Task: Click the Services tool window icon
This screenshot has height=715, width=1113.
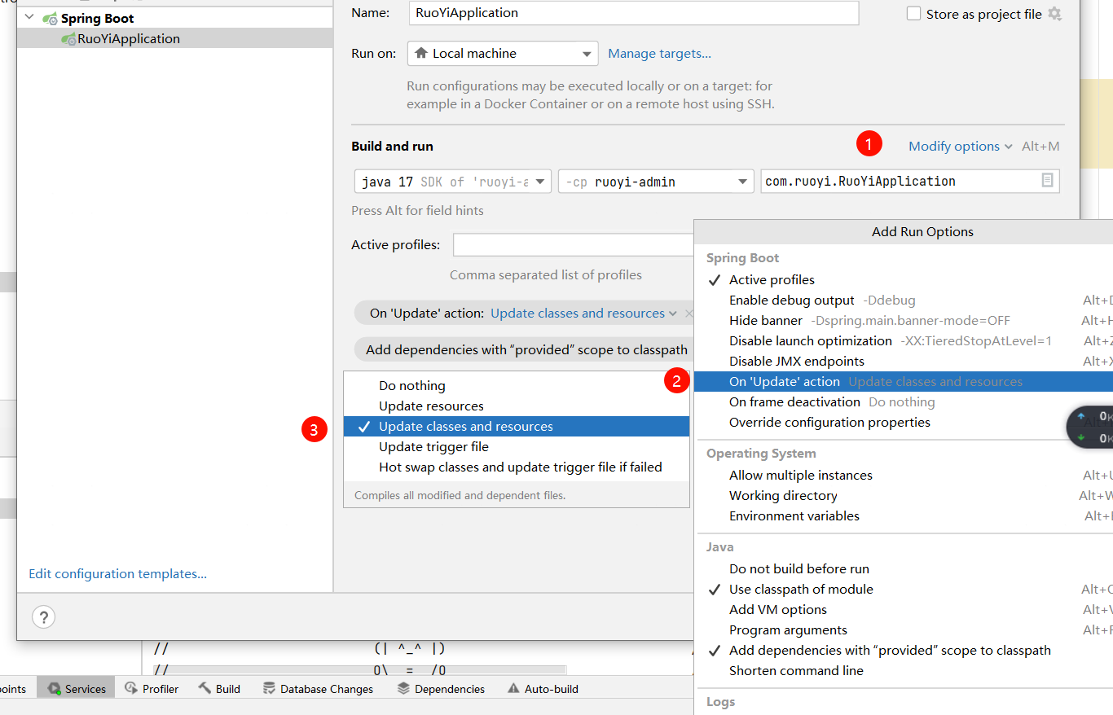Action: pos(55,689)
